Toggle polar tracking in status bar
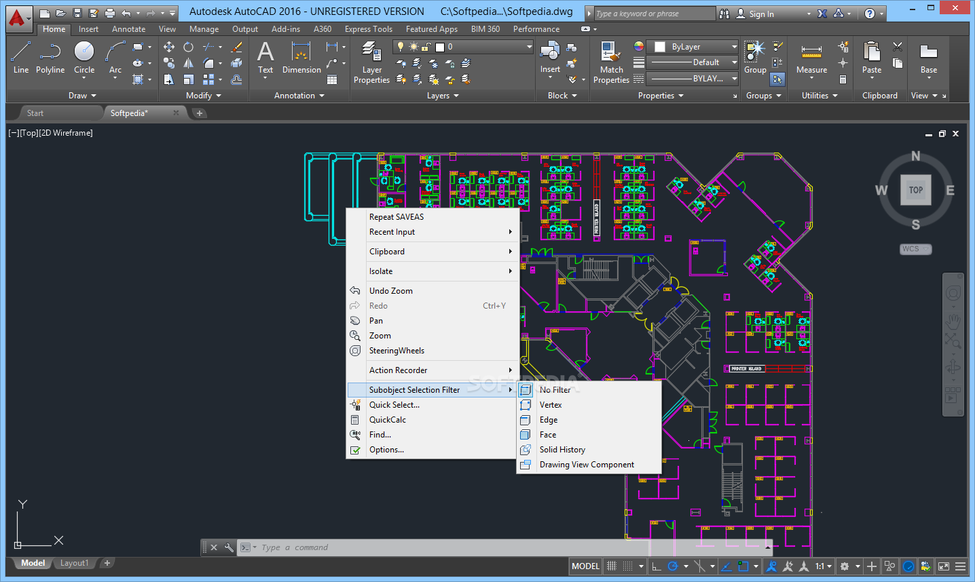 tap(673, 566)
